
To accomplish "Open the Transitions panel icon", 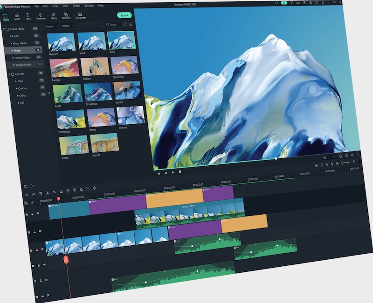I will click(x=40, y=15).
